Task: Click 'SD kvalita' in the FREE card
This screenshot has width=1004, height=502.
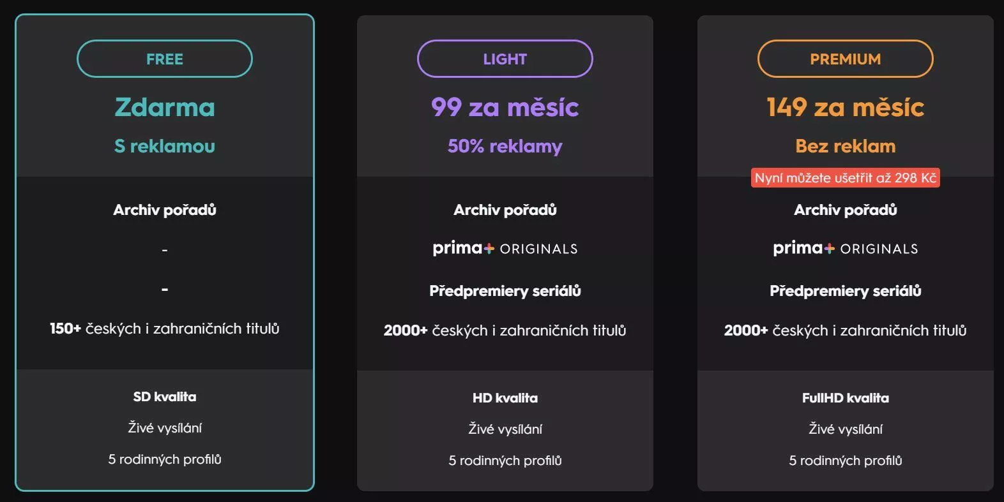Action: (x=165, y=397)
